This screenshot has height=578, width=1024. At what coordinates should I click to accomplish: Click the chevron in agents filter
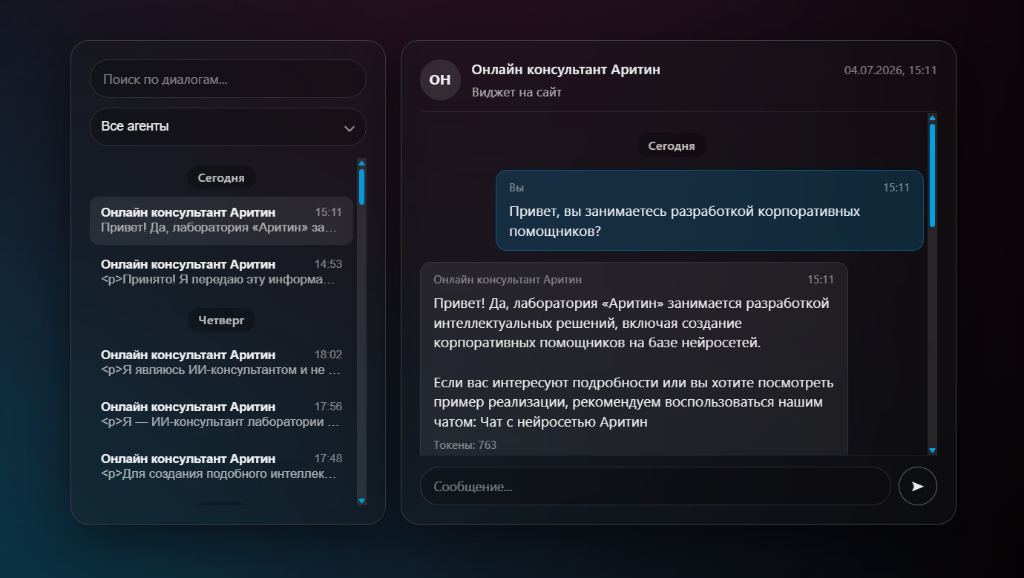pyautogui.click(x=349, y=128)
